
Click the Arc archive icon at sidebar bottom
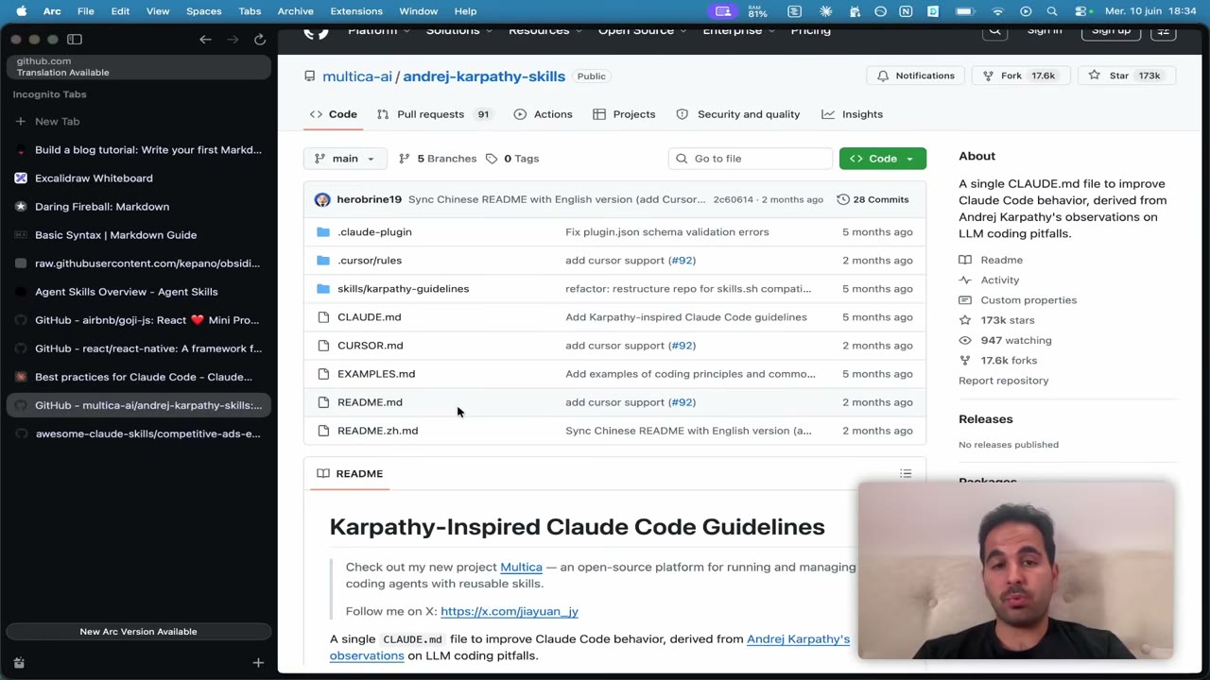(19, 663)
